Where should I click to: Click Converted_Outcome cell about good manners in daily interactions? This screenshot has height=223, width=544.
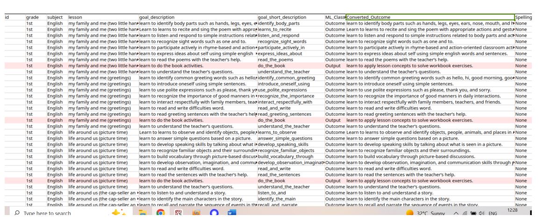pos(430,96)
